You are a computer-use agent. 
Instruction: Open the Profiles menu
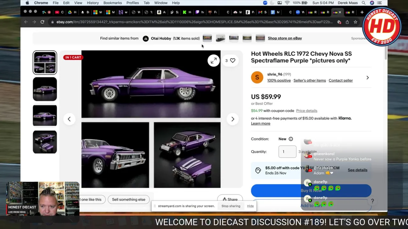(133, 3)
